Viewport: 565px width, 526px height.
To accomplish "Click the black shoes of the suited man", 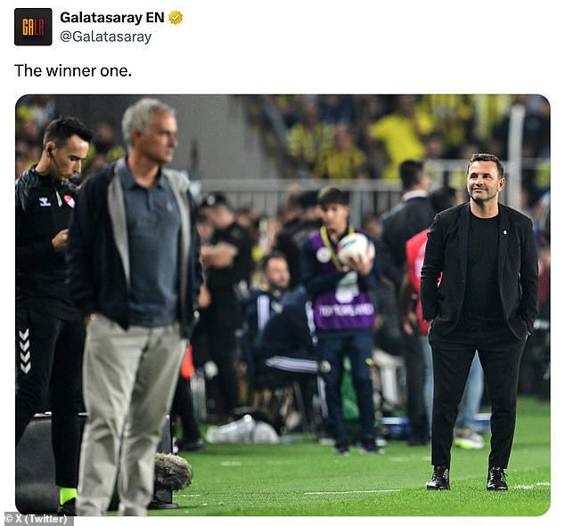I will pyautogui.click(x=467, y=479).
